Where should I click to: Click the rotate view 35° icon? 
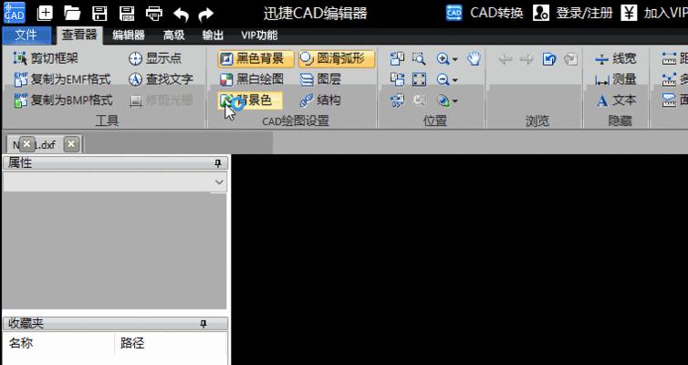[x=397, y=100]
